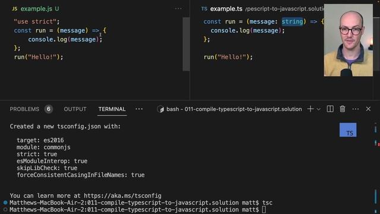Click the U git status marker on example.js
Screen dimensions: 380x214
coord(57,9)
